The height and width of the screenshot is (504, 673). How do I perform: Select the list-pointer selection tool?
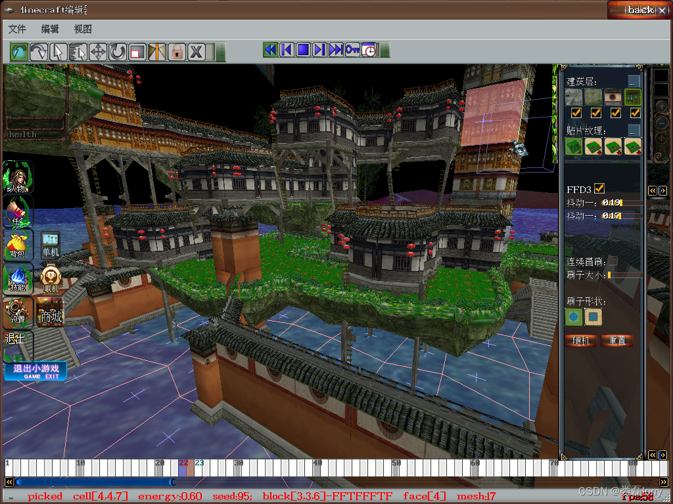[x=78, y=52]
